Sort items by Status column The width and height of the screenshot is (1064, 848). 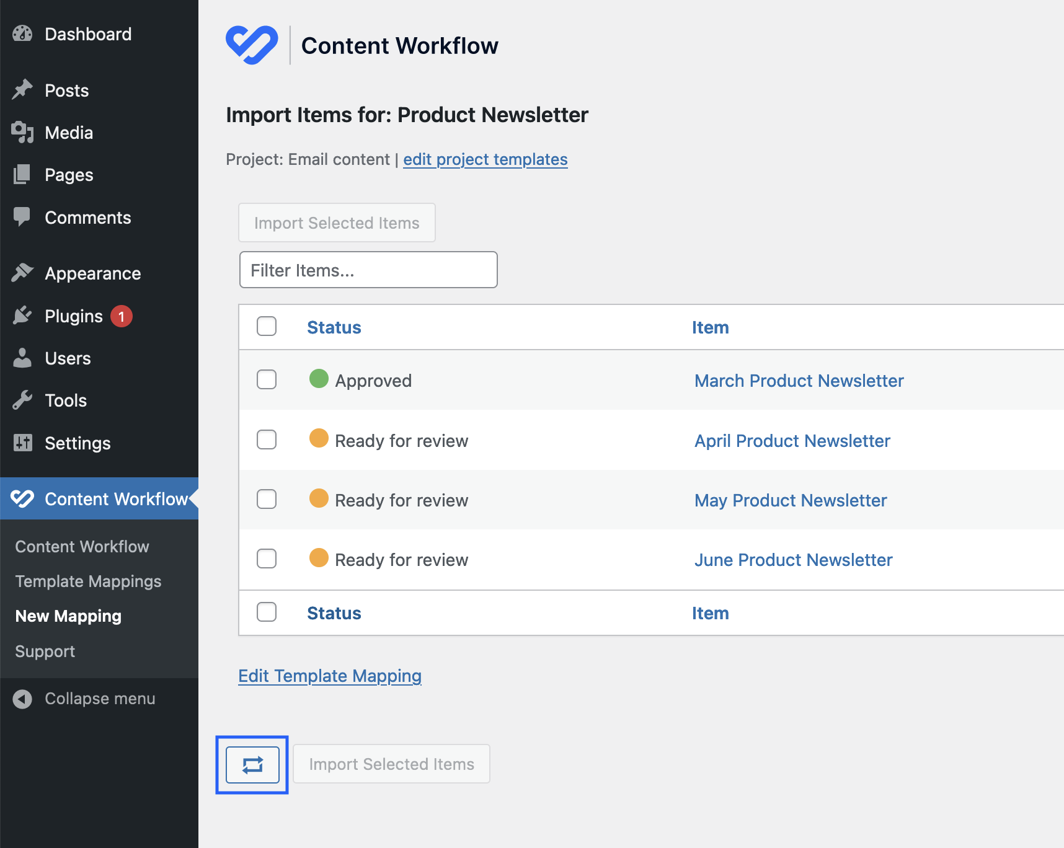click(x=334, y=327)
